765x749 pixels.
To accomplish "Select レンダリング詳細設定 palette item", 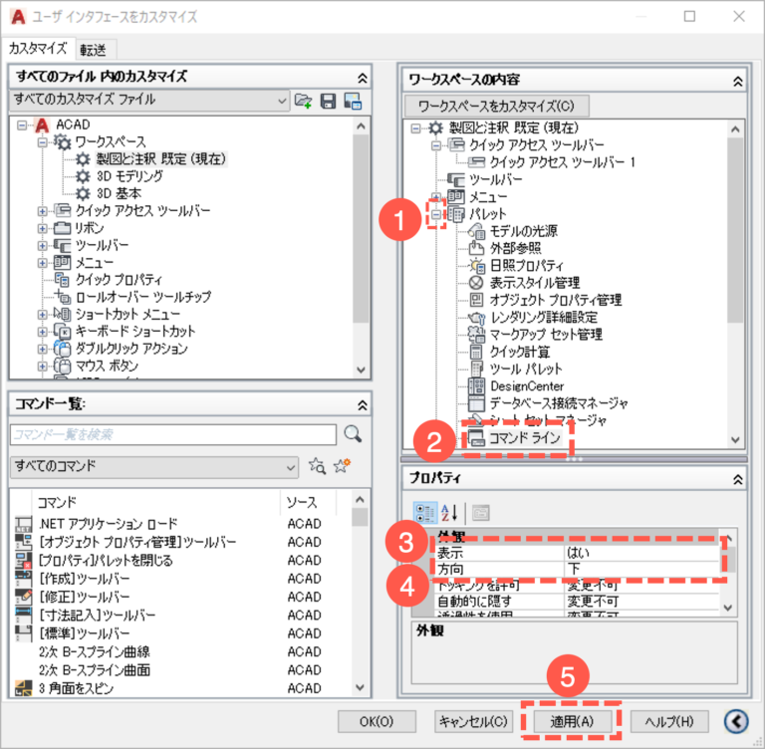I will [544, 317].
